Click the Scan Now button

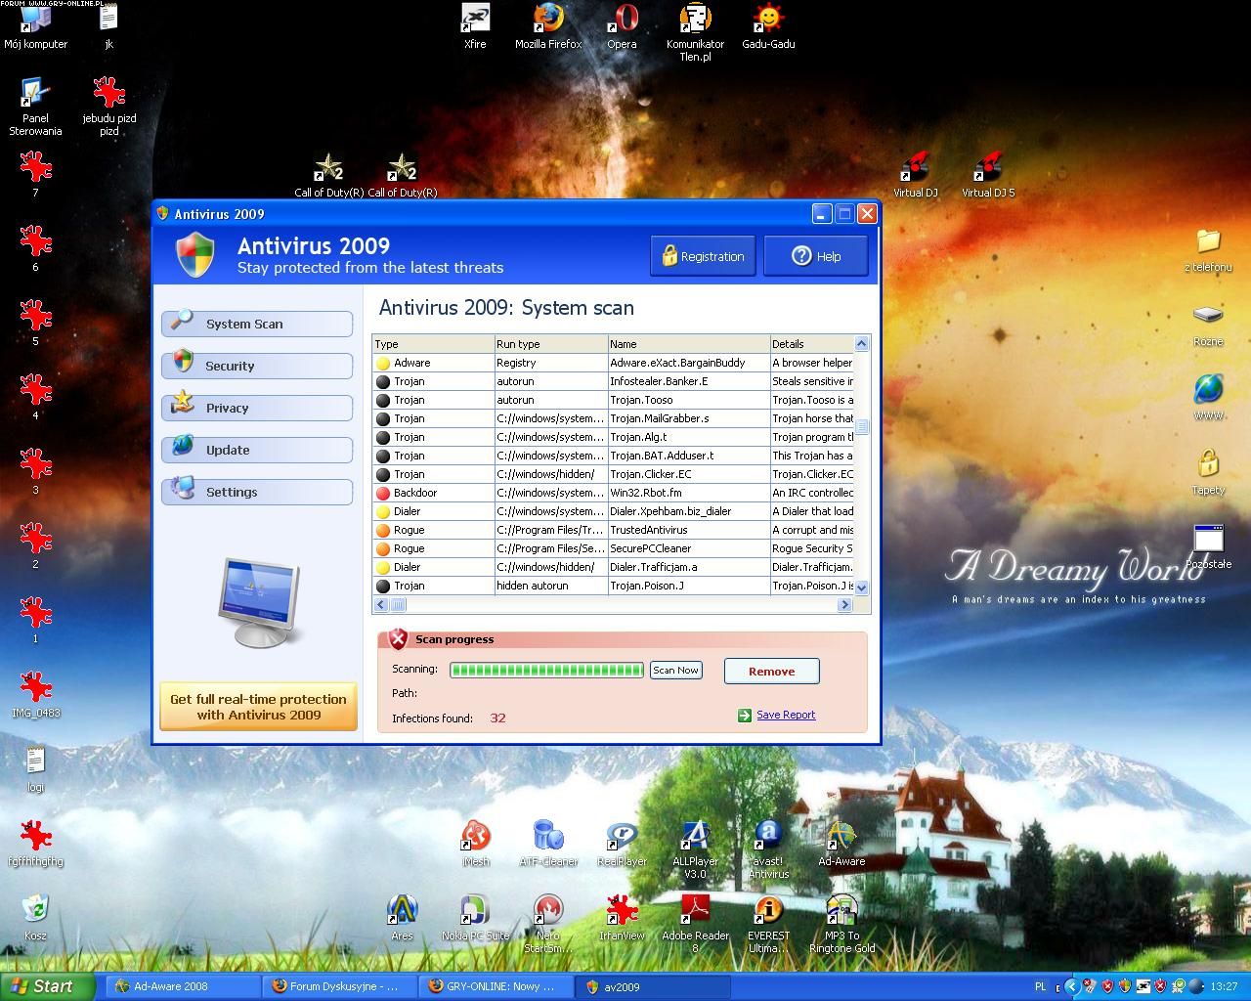click(x=676, y=670)
